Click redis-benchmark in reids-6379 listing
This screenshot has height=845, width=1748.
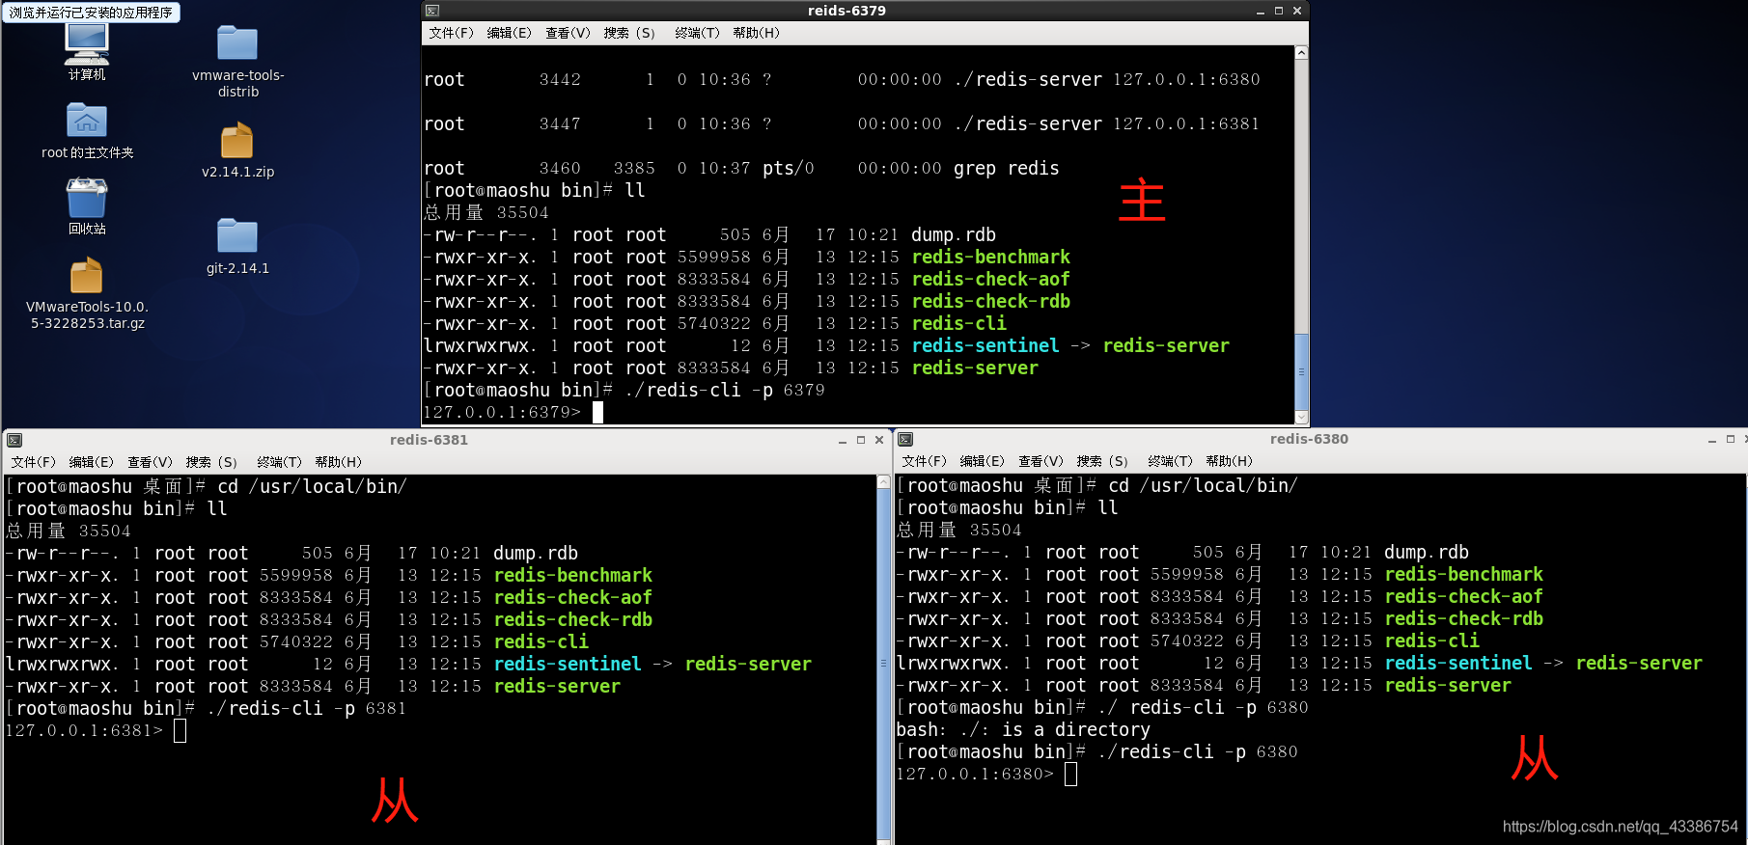[990, 258]
